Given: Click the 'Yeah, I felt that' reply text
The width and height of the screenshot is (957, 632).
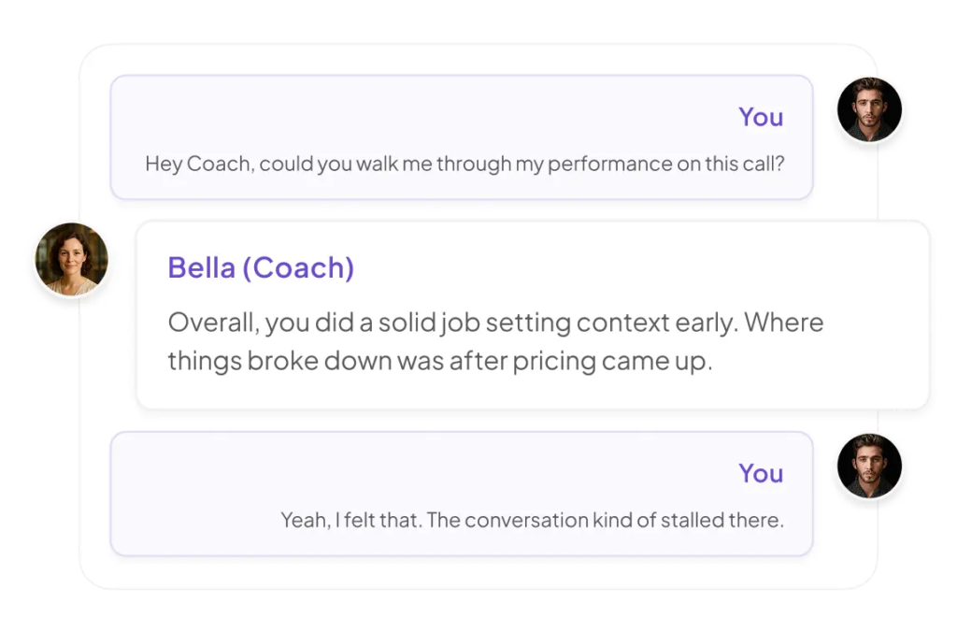Looking at the screenshot, I should (x=532, y=520).
